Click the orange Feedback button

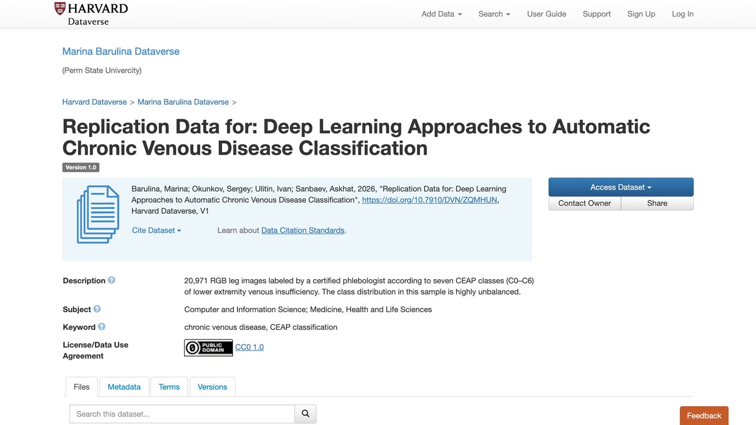pyautogui.click(x=704, y=416)
